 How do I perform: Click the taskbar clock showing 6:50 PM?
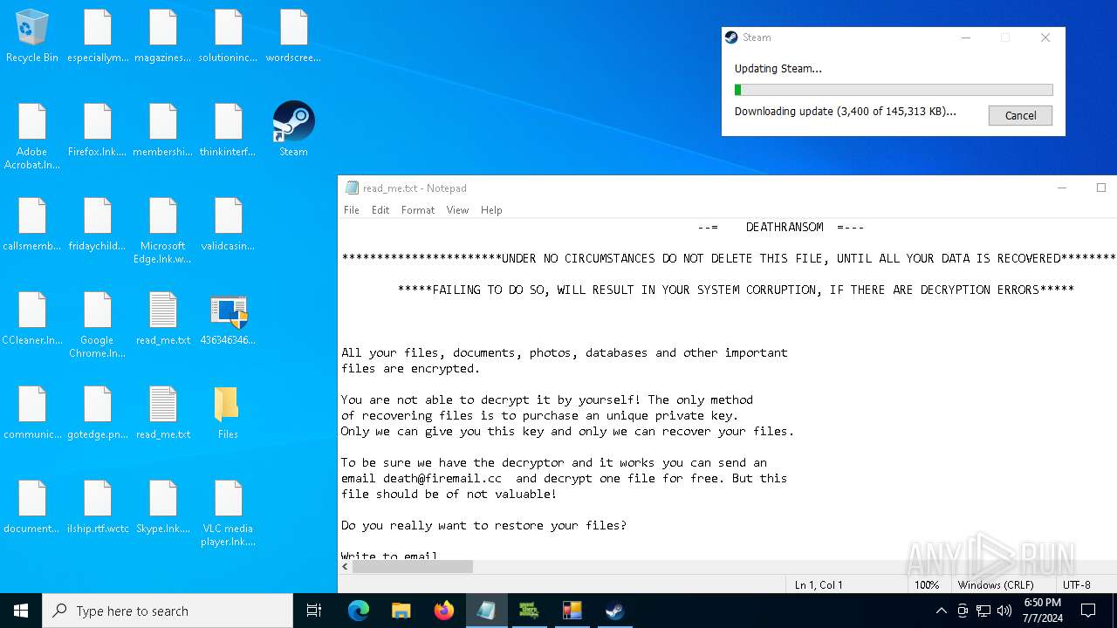point(1042,611)
